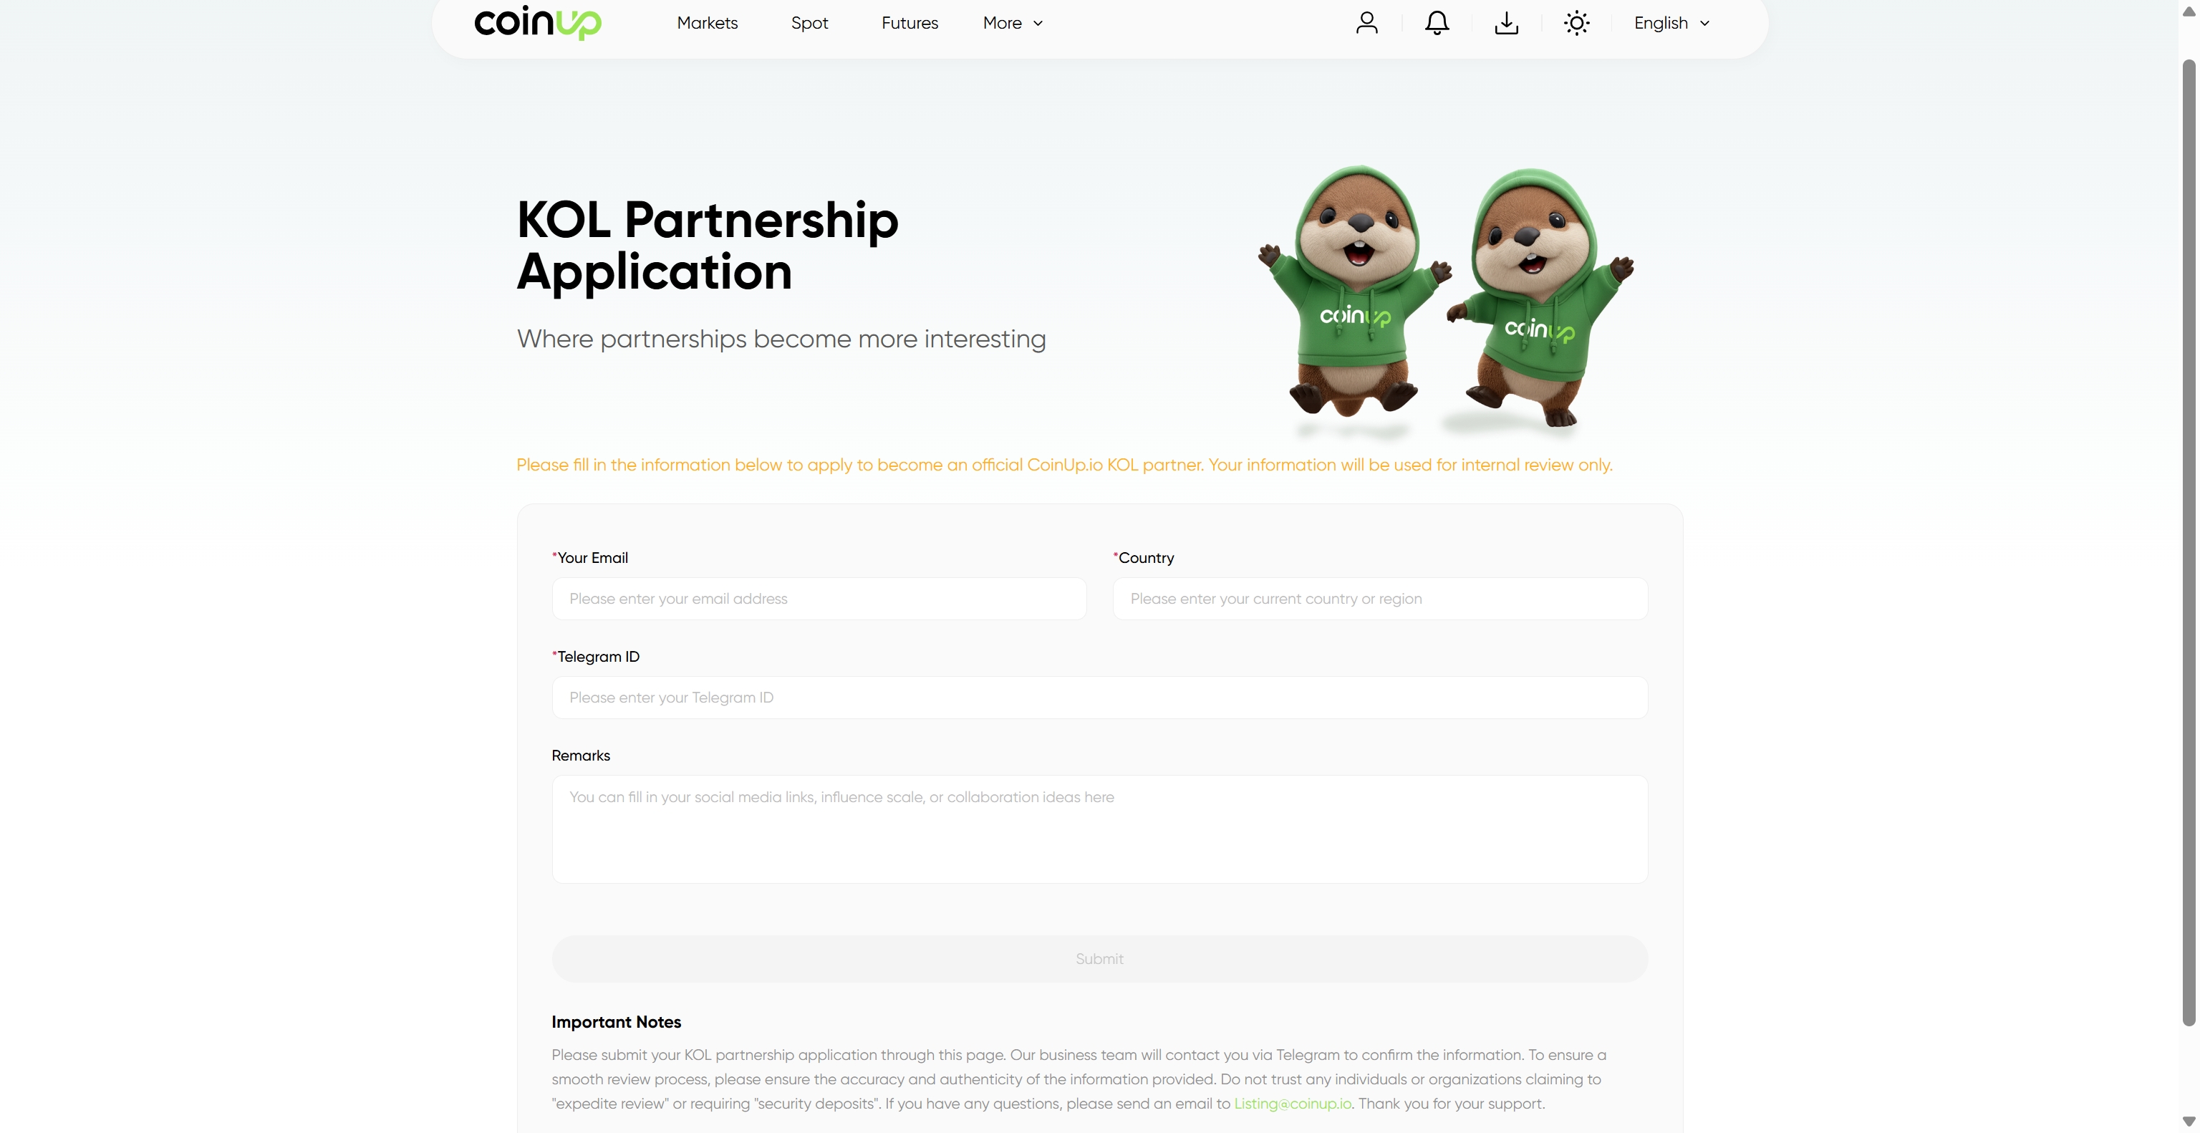This screenshot has height=1133, width=2200.
Task: Focus the Country input field
Action: click(x=1380, y=599)
